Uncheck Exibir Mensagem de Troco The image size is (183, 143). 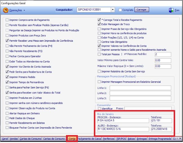(x=99, y=24)
